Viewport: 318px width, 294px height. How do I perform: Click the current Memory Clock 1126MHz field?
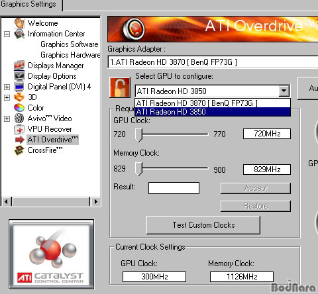(x=242, y=277)
